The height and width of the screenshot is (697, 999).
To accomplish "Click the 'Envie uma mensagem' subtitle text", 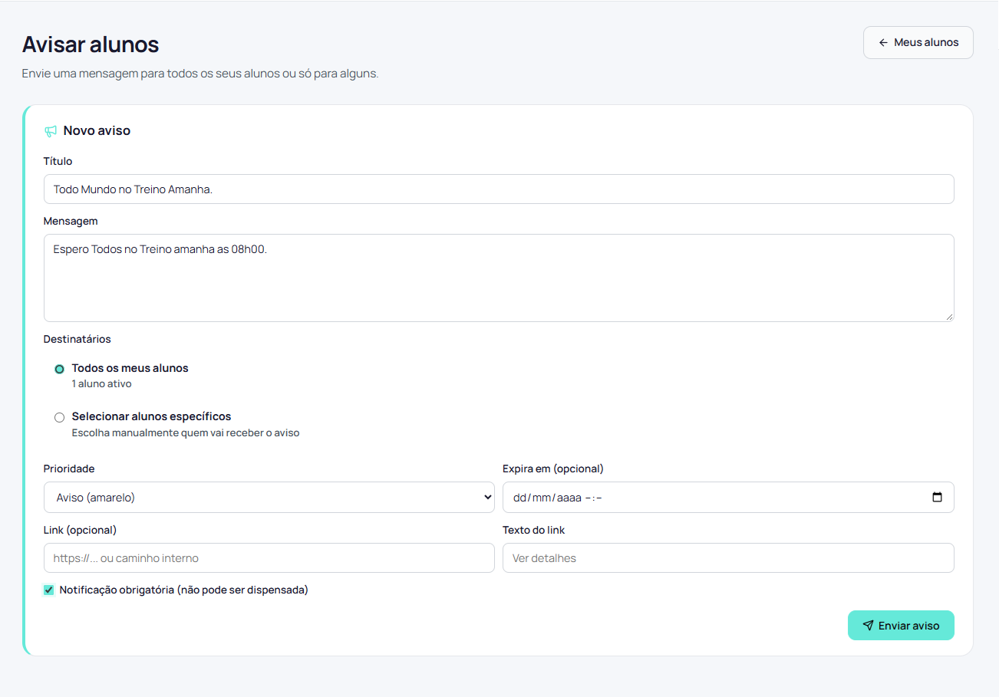I will pyautogui.click(x=200, y=74).
